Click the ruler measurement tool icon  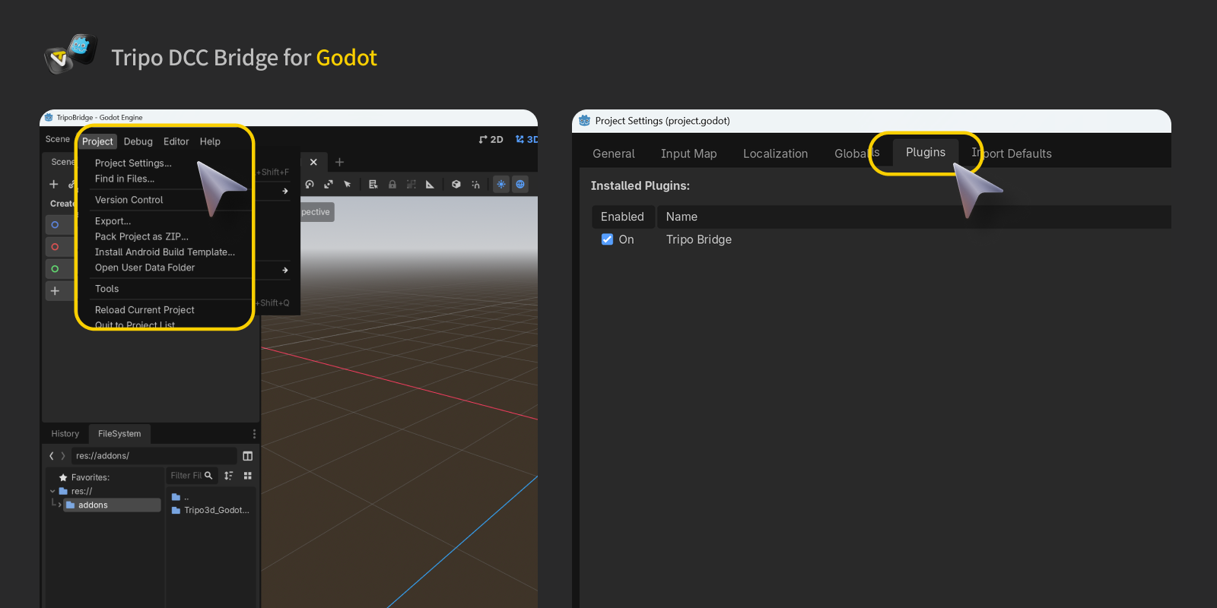tap(430, 185)
